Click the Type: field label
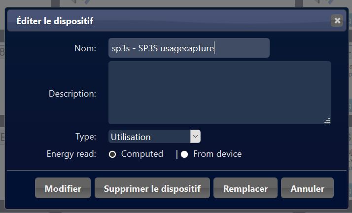This screenshot has height=213, width=352. point(86,137)
